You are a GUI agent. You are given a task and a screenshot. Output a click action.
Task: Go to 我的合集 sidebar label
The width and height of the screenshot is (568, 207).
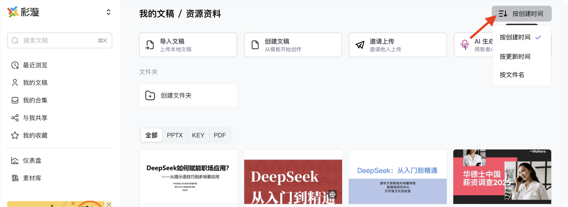(35, 100)
